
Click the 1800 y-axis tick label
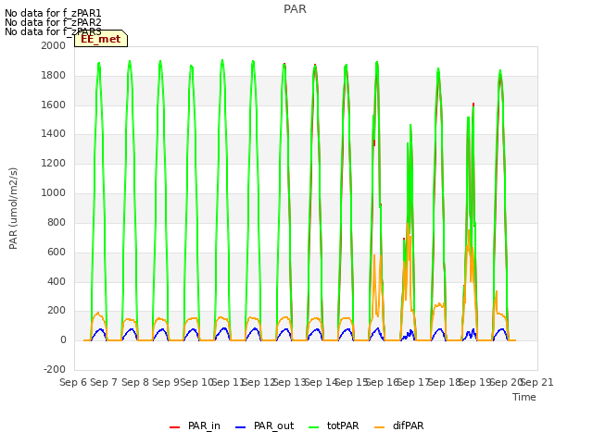[54, 76]
